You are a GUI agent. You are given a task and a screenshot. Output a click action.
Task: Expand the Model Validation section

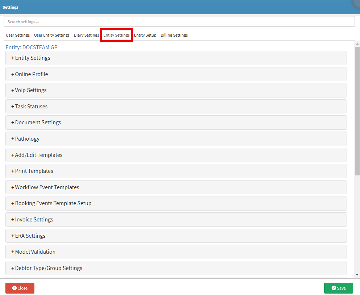(x=176, y=252)
